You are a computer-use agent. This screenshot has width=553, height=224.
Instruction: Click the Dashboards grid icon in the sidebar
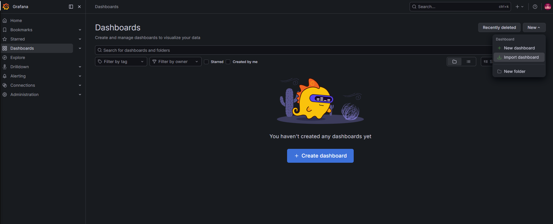tap(5, 48)
